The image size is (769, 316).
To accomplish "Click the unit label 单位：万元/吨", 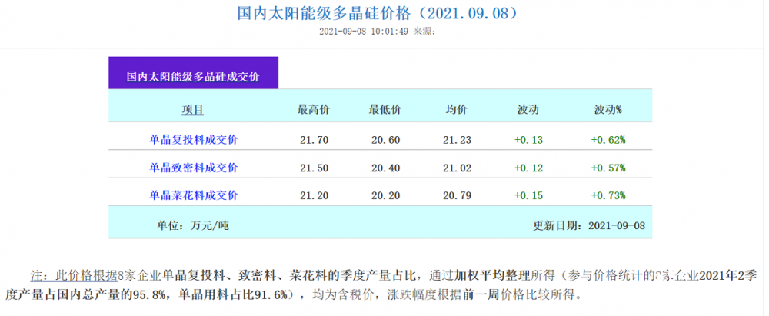I will pos(193,226).
